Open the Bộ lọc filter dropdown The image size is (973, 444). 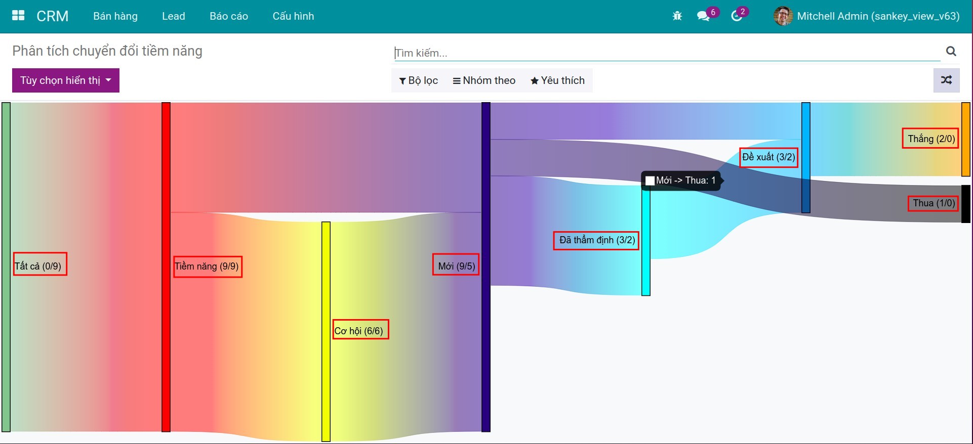pos(418,80)
